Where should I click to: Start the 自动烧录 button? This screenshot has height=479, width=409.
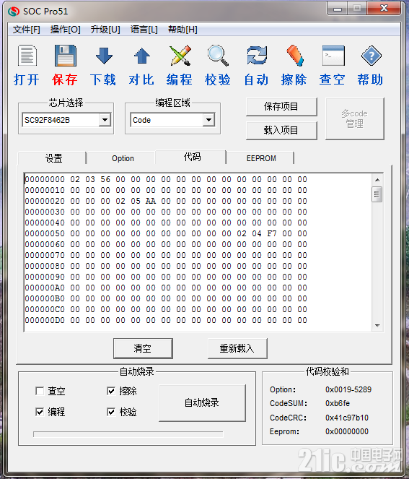[x=202, y=403]
